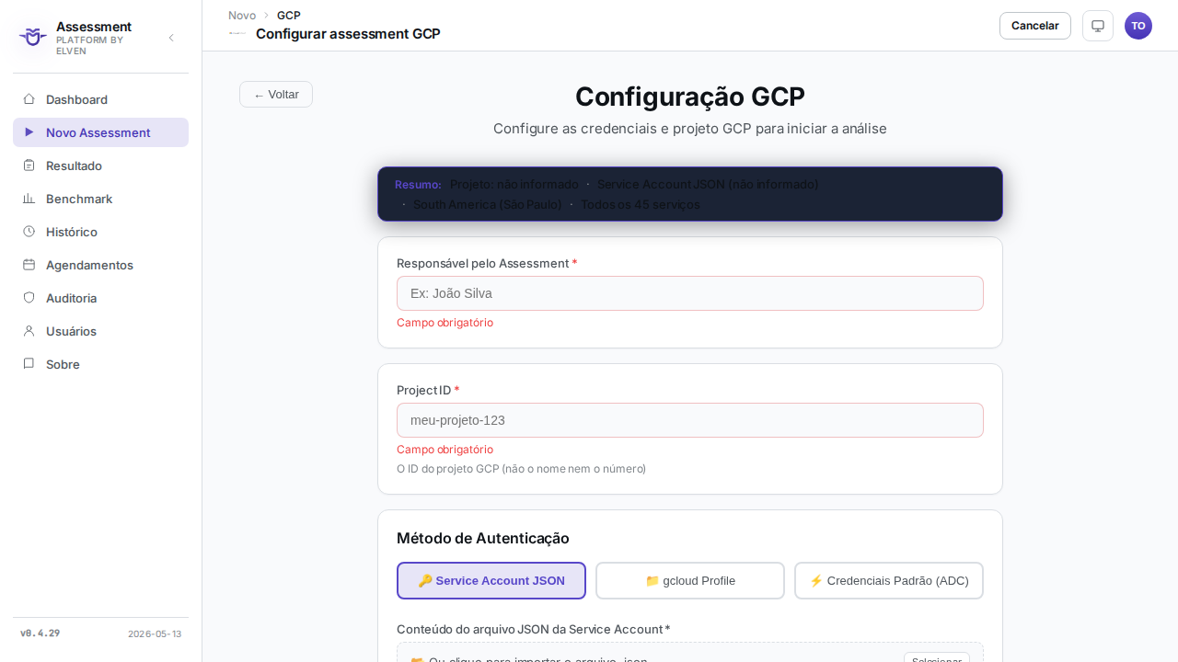The image size is (1178, 662).
Task: Go to the Resultado page
Action: coord(100,165)
